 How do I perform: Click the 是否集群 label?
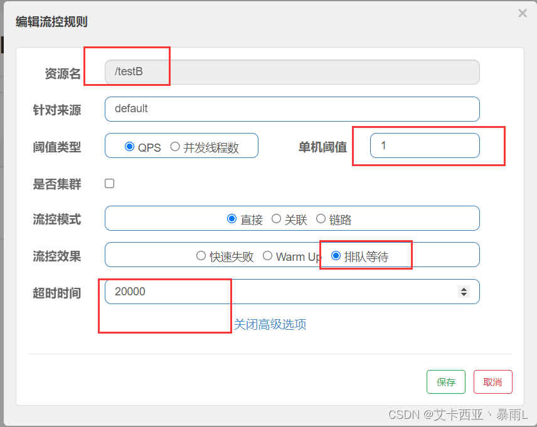coord(57,184)
